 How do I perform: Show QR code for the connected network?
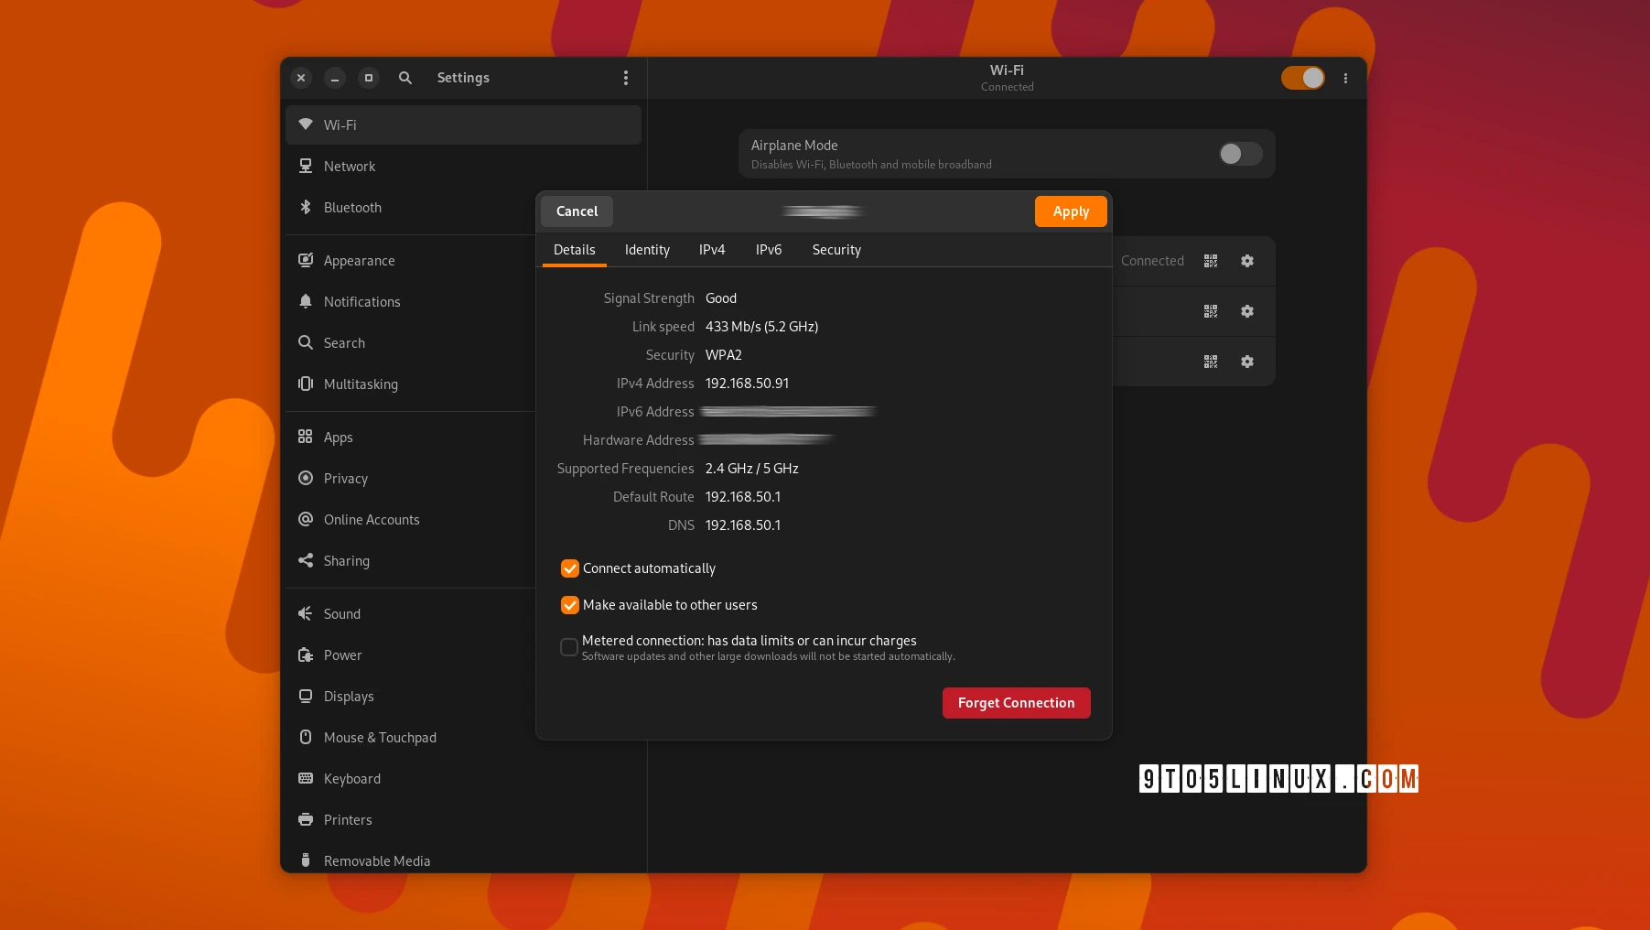click(x=1210, y=260)
